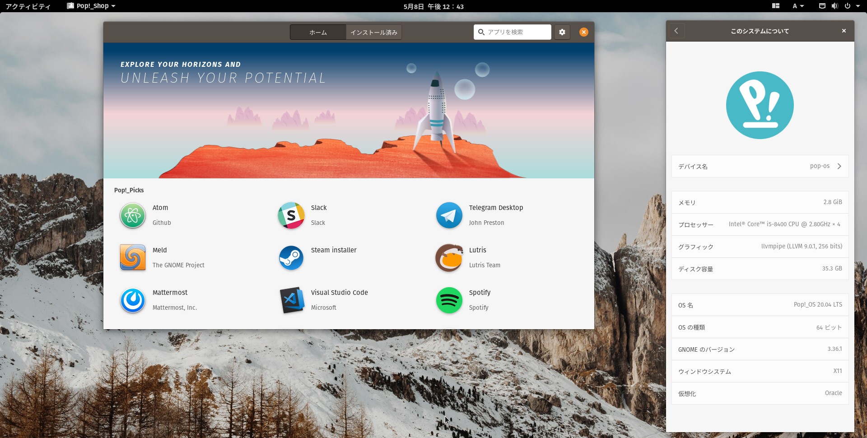Open the Slack app icon
867x438 pixels.
[x=291, y=215]
